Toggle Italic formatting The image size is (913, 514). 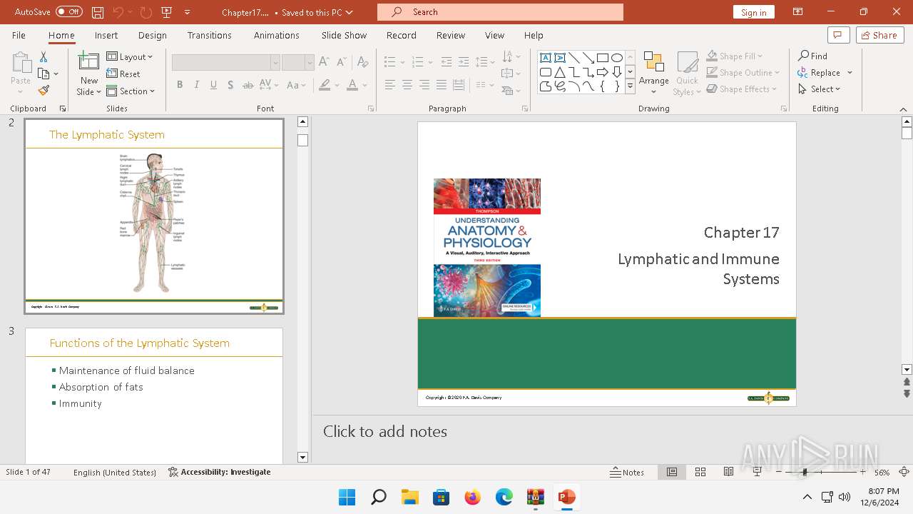coord(197,85)
